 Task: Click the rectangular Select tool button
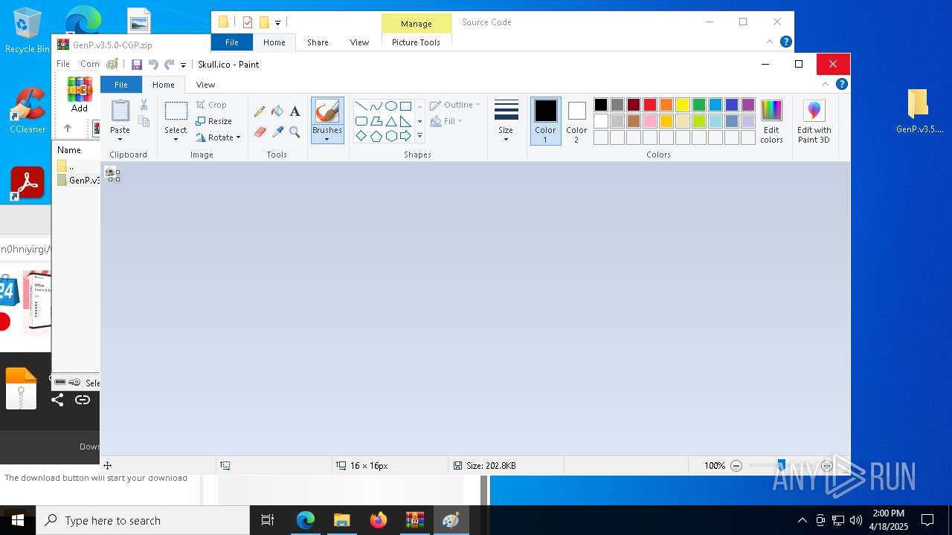[176, 111]
